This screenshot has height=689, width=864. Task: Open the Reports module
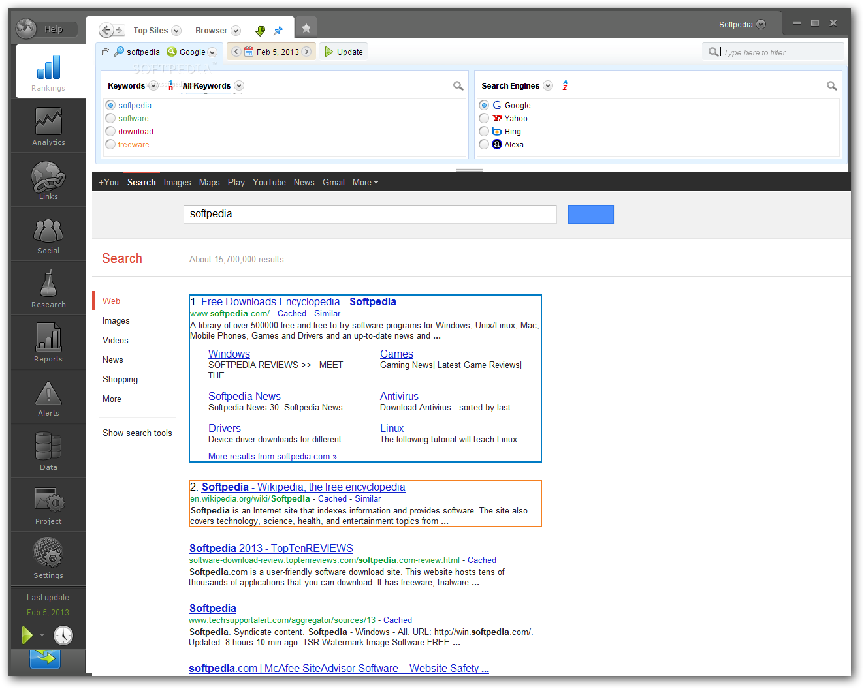[x=48, y=343]
